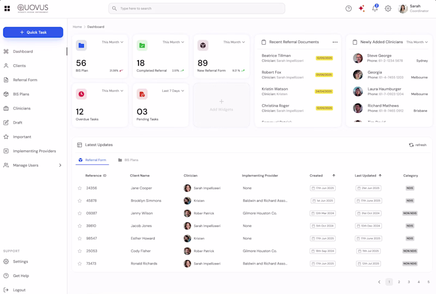The width and height of the screenshot is (436, 294).
Task: Open This Month dropdown on BIS Plan card
Action: pyautogui.click(x=112, y=42)
